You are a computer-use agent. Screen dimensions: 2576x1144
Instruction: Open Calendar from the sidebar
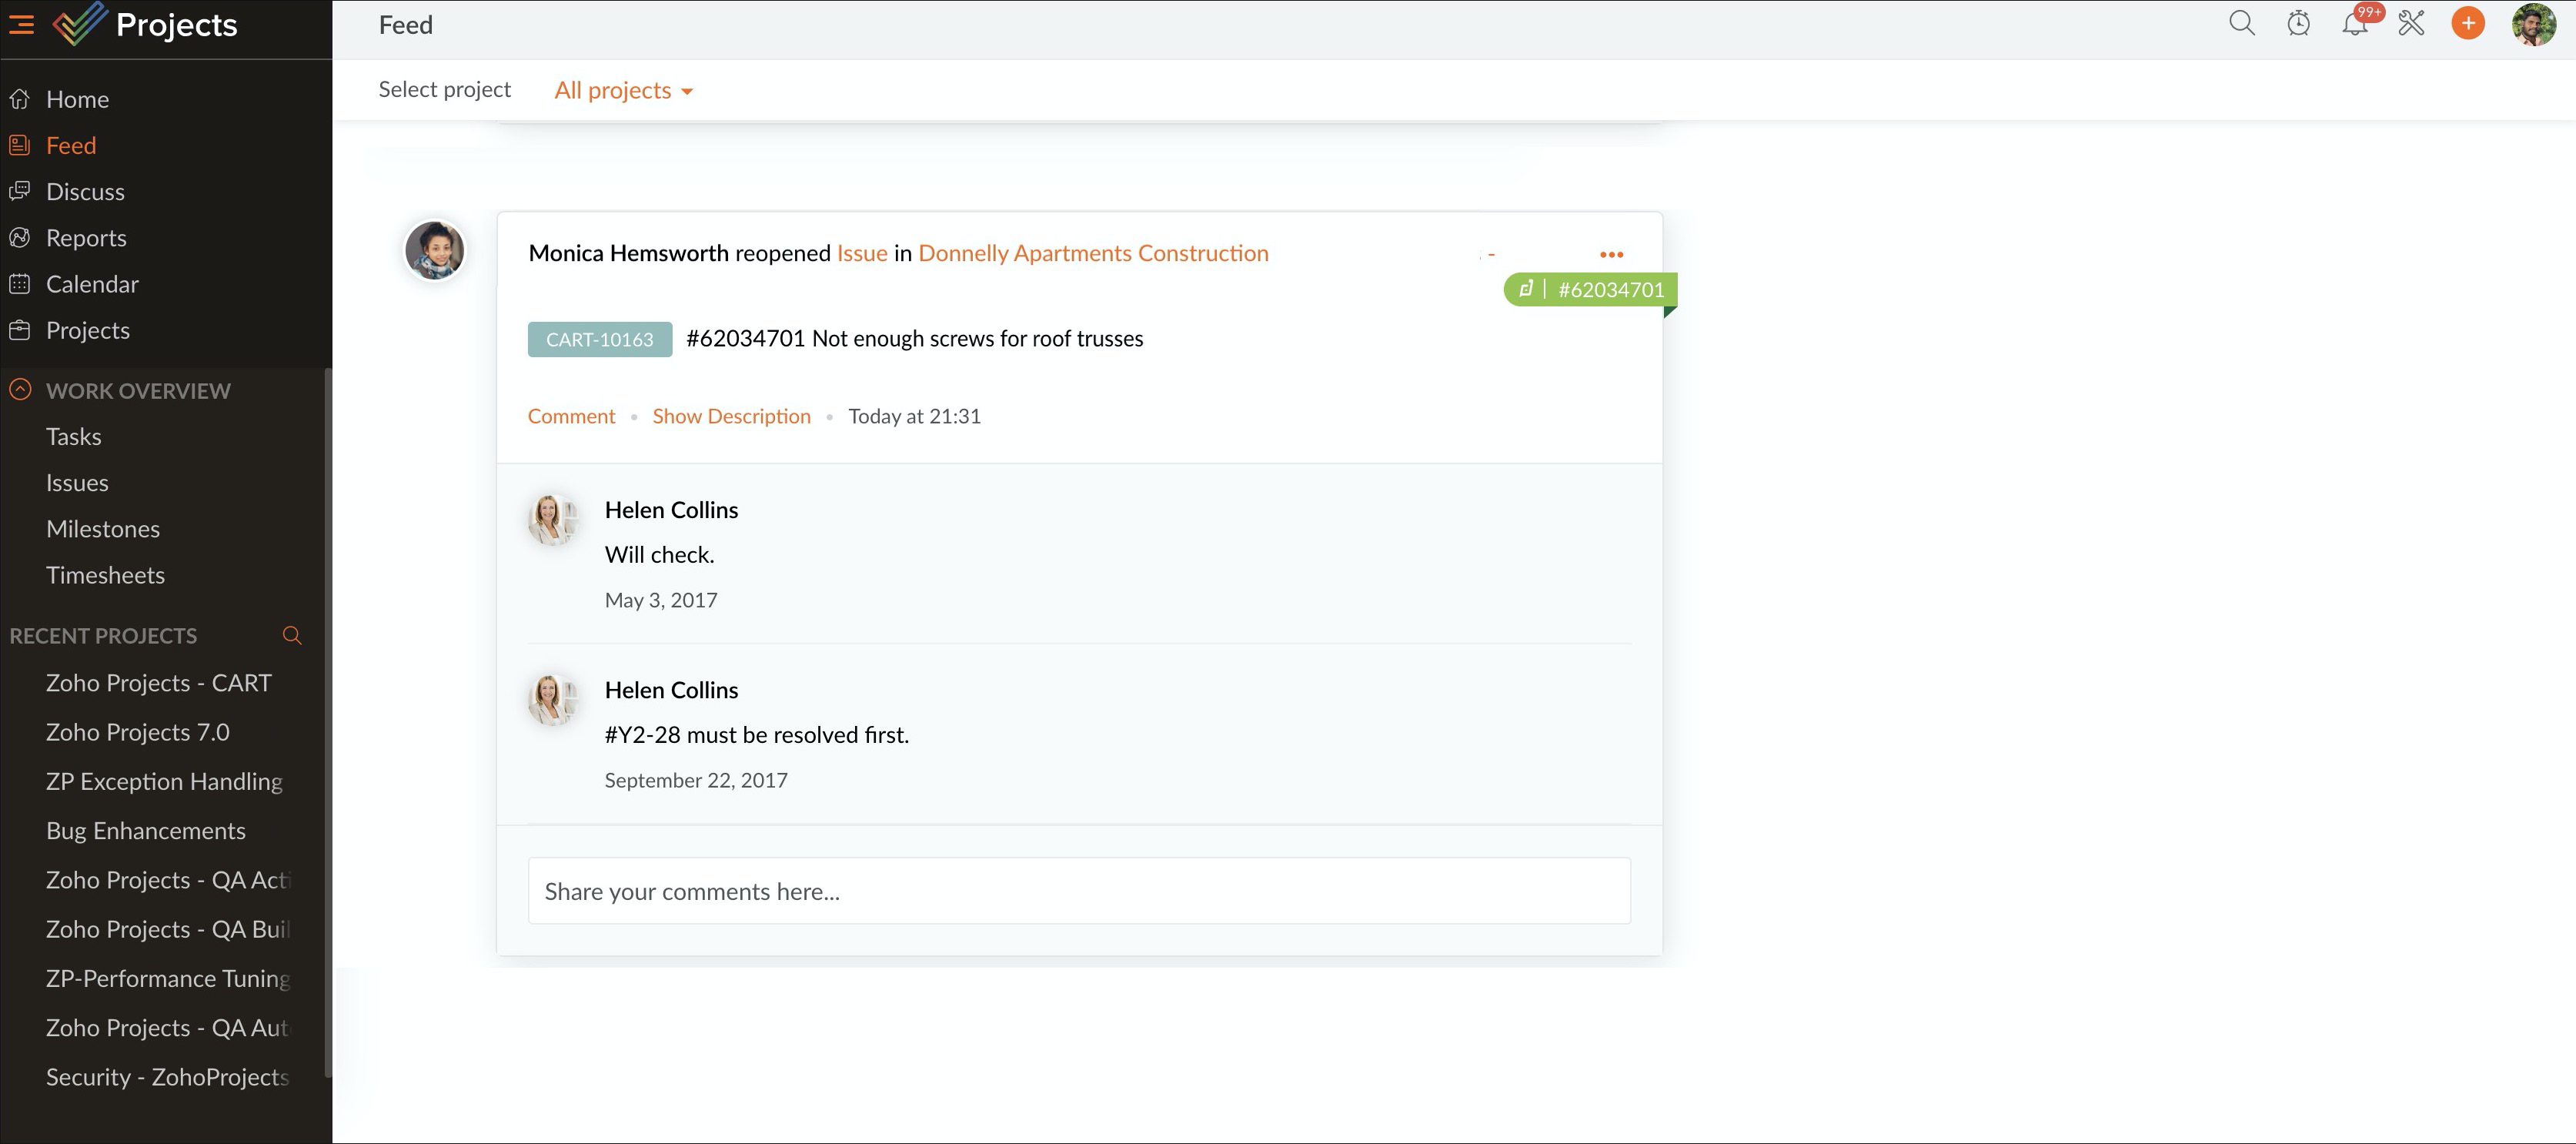pos(92,284)
